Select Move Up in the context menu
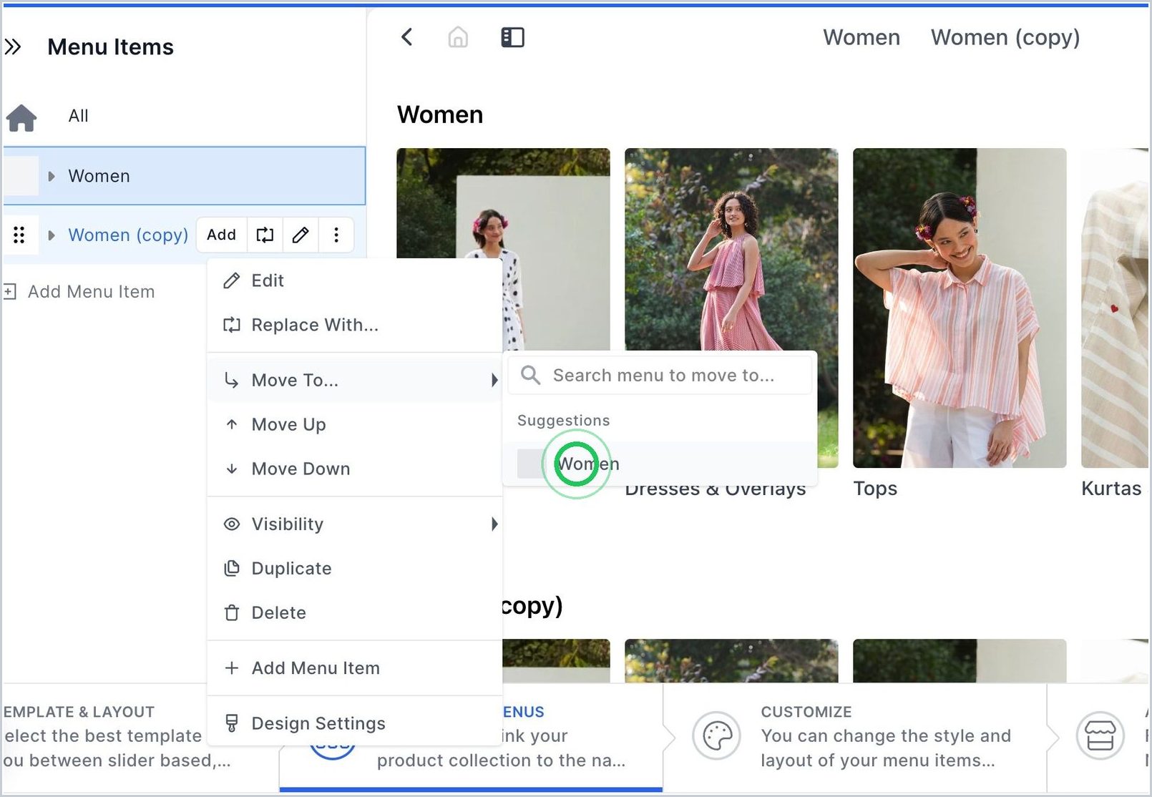Screen dimensions: 1152x797 tap(355, 424)
